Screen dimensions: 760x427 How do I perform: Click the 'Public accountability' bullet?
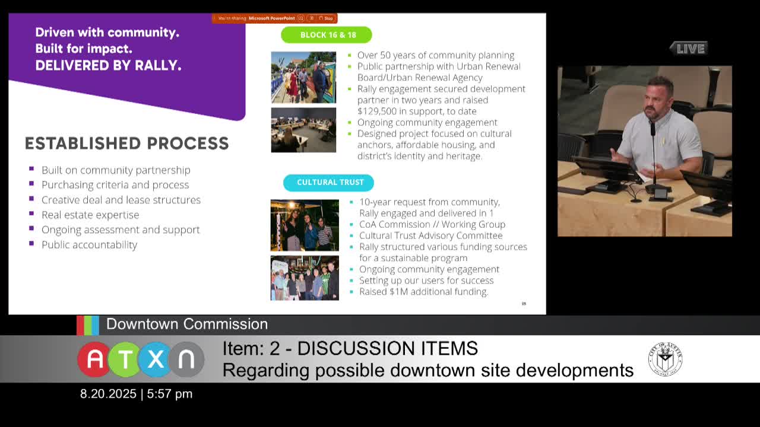[89, 244]
